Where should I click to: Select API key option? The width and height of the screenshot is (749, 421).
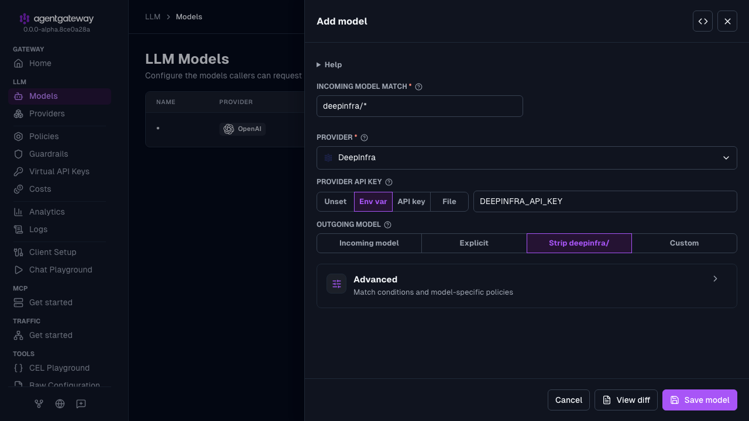click(x=411, y=202)
